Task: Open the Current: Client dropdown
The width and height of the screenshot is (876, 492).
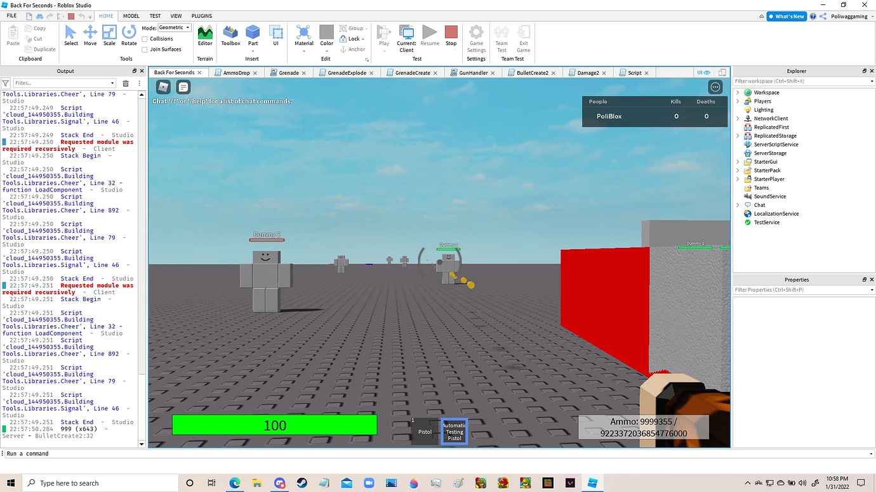Action: [406, 38]
